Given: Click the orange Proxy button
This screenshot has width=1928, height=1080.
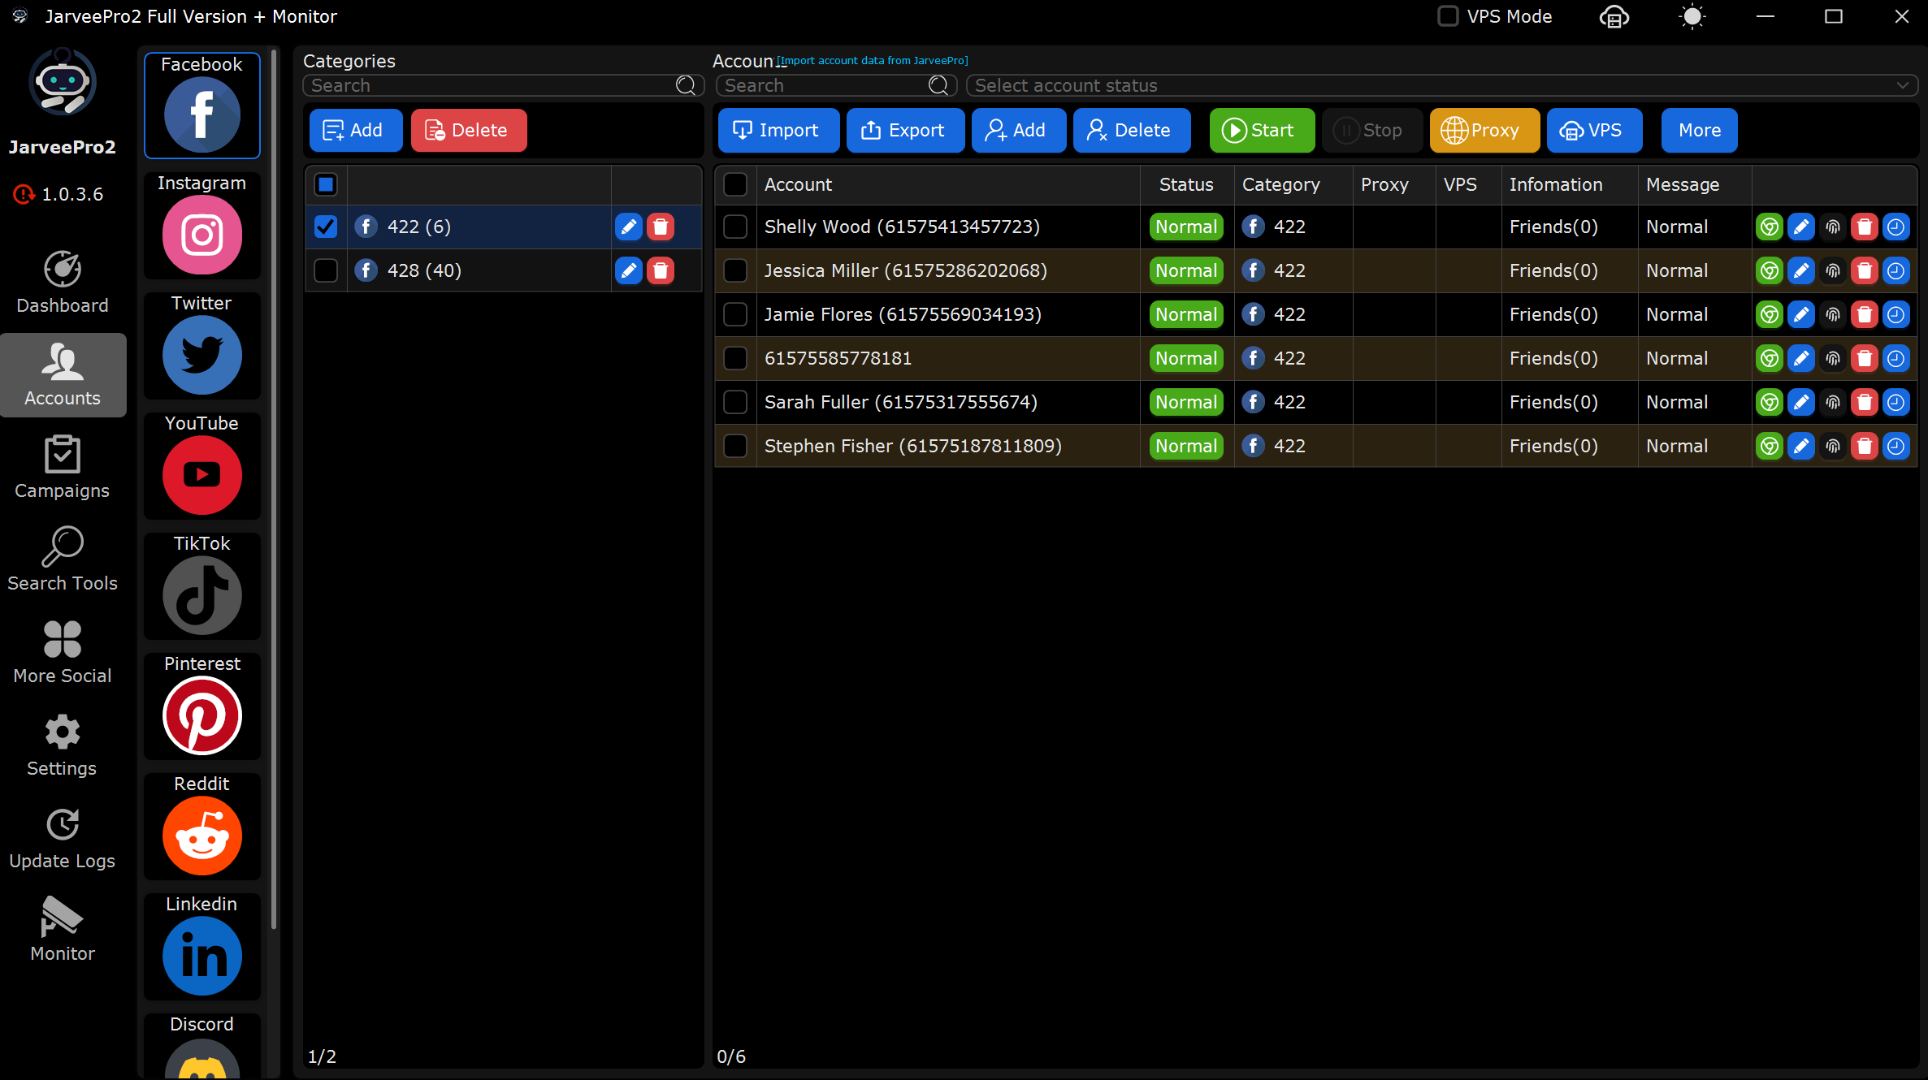Looking at the screenshot, I should (x=1484, y=130).
